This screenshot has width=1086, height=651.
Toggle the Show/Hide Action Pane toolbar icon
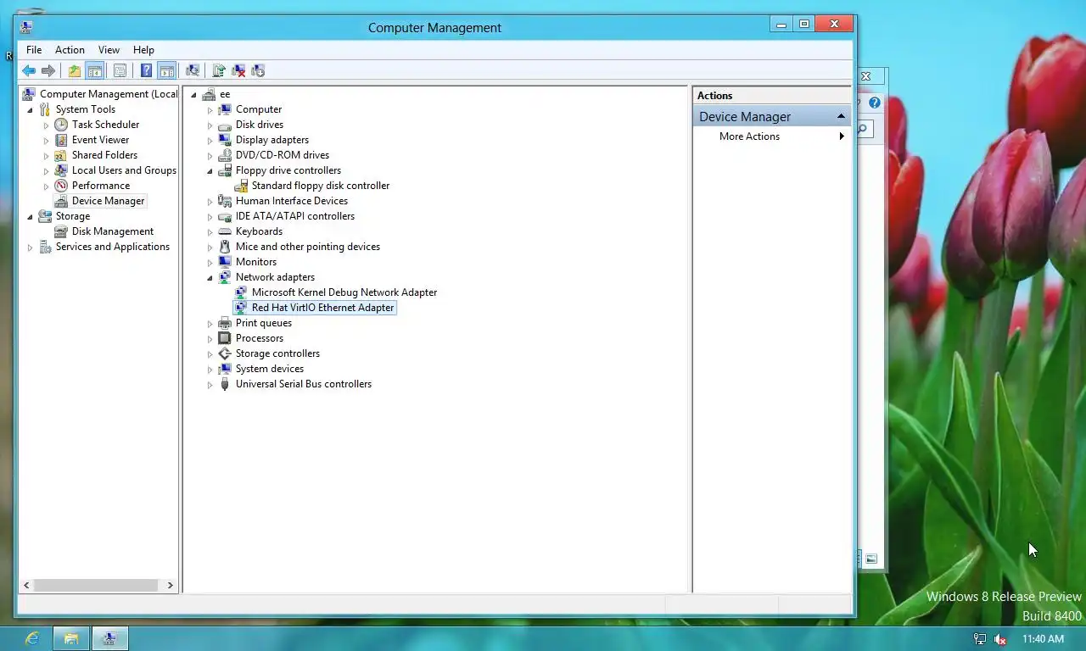[167, 71]
